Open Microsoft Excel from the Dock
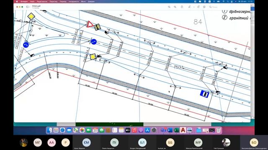The height and width of the screenshot is (150, 268). tap(176, 130)
